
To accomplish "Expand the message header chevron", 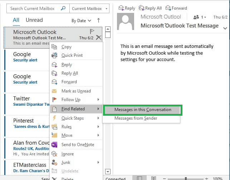I will tap(225, 28).
